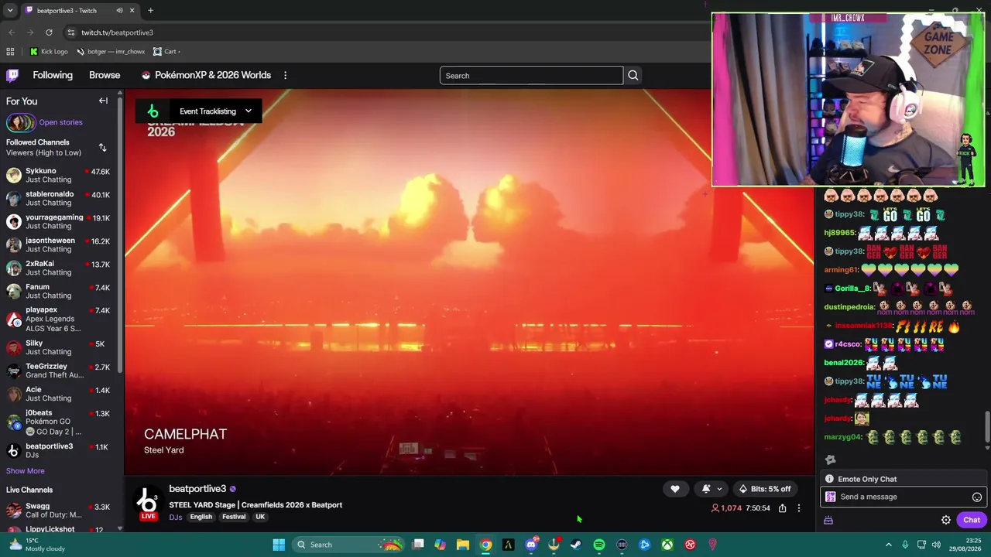The width and height of the screenshot is (991, 557).
Task: Click Show More under followed channels
Action: point(26,471)
